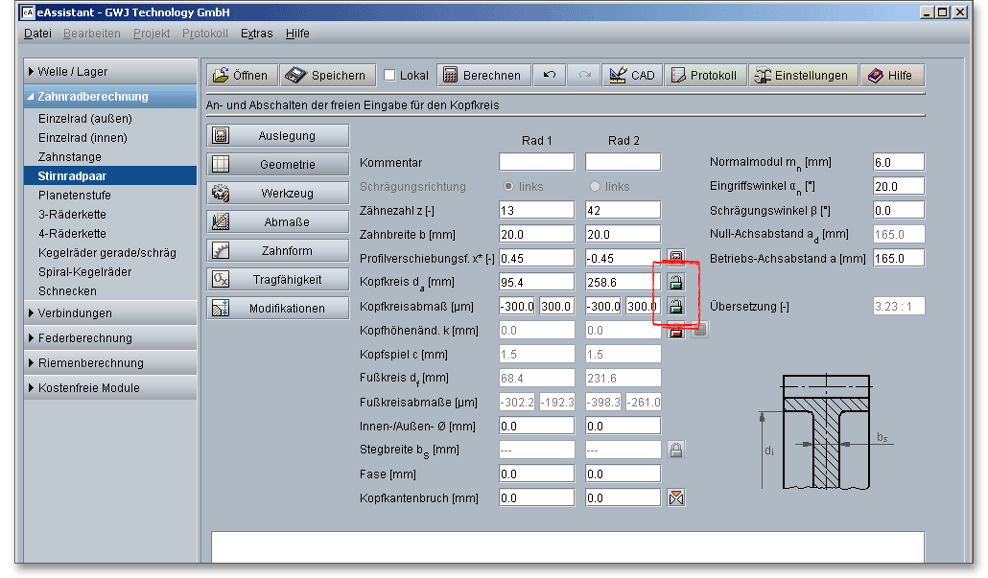Select the Rad 1 links radio button
The image size is (988, 578).
tap(509, 186)
